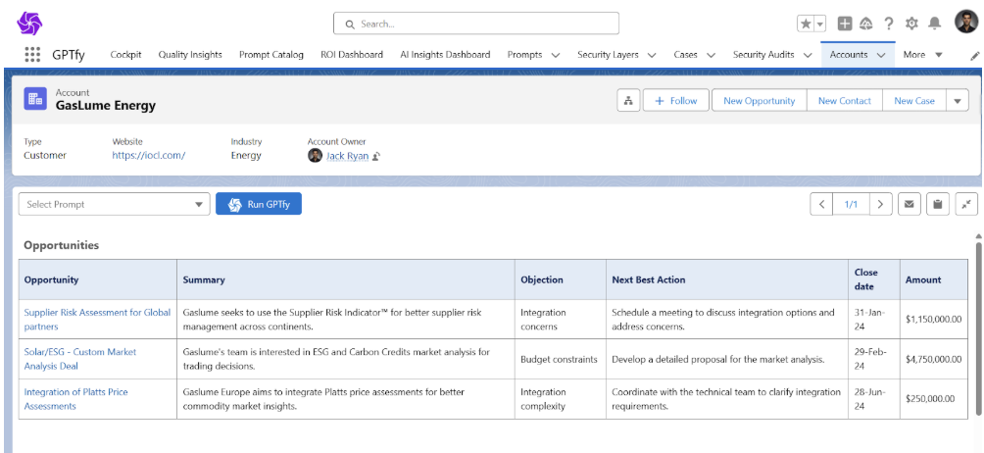
Task: Go to next response page arrow
Action: click(880, 204)
